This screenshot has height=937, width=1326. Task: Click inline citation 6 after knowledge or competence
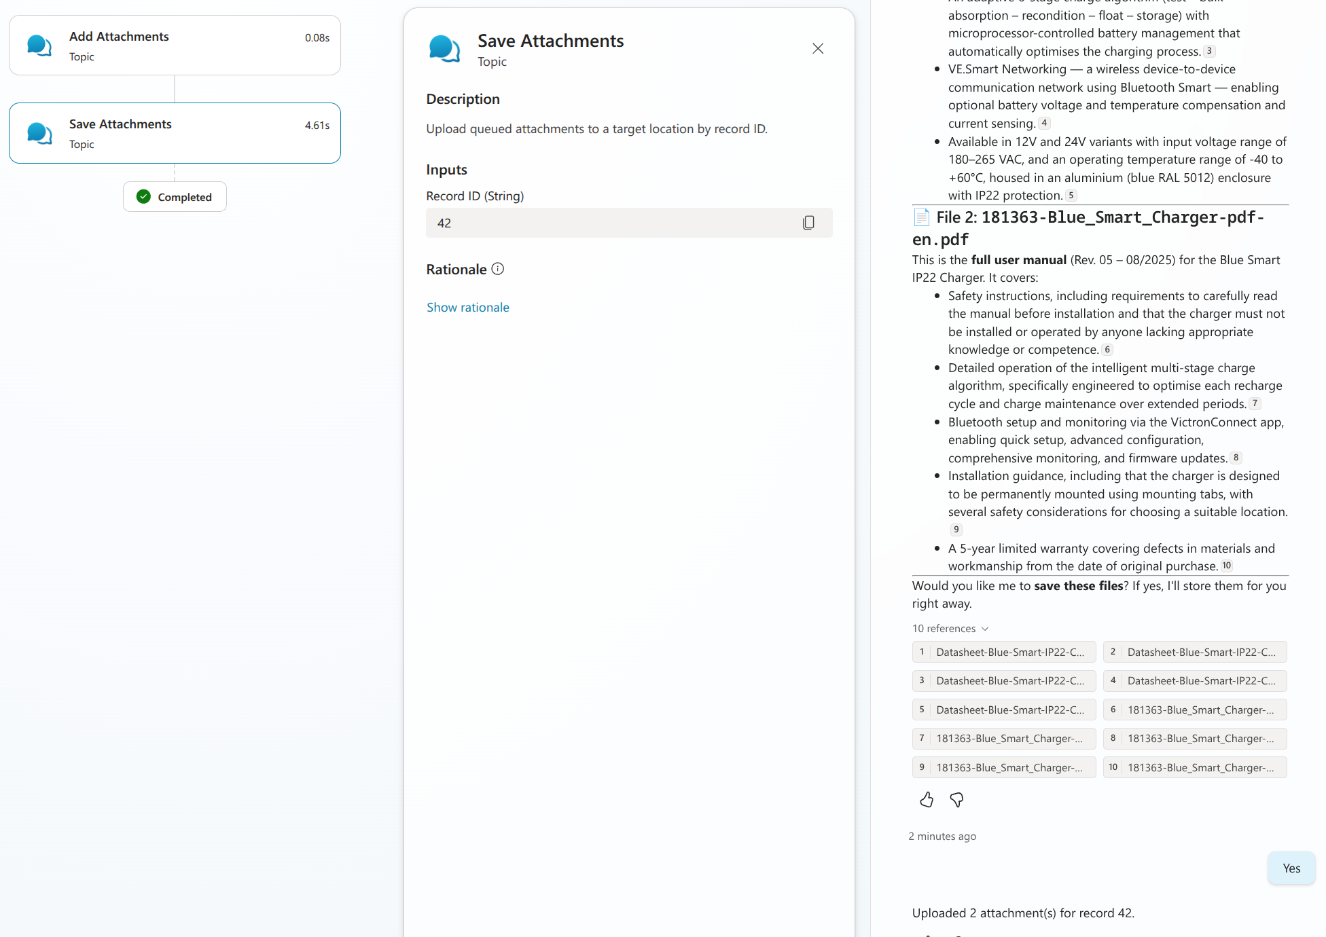[1107, 350]
